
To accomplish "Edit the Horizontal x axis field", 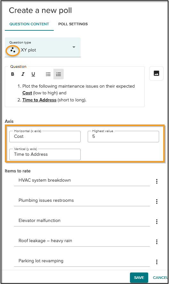I will coord(45,137).
